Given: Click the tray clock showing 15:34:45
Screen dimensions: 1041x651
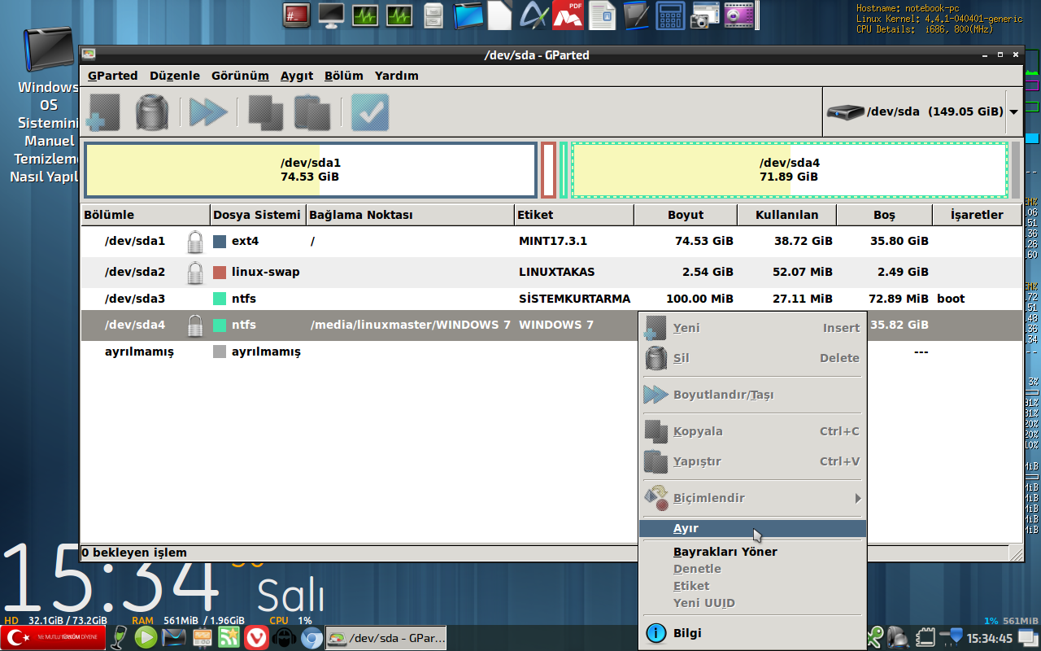Looking at the screenshot, I should point(990,639).
